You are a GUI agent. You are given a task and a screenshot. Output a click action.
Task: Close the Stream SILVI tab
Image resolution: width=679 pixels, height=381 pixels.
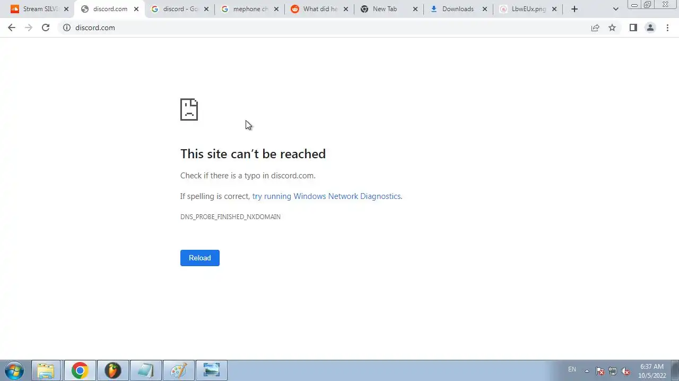coord(66,9)
